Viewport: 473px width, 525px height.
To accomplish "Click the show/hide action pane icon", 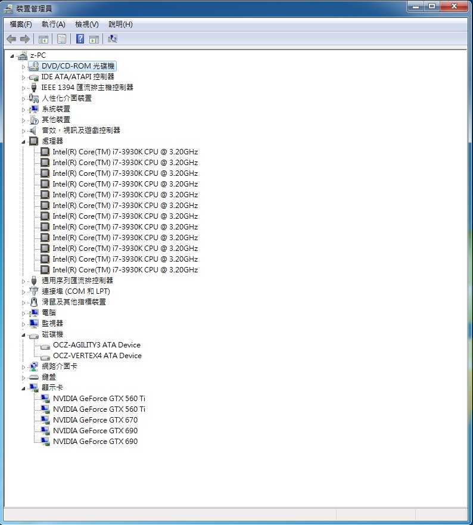I will (94, 39).
